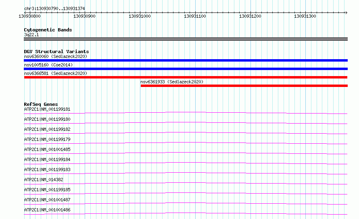Viewport: 359px width, 219px height.
Task: Select transcript ATP2C1|NM_001199185
Action: coord(47,190)
